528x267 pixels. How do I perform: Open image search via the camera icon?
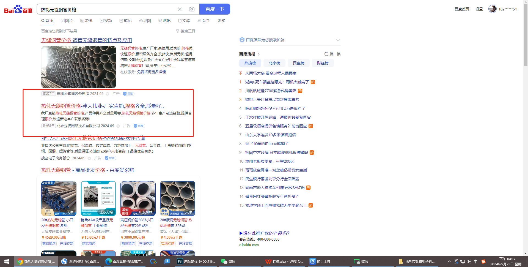(192, 9)
